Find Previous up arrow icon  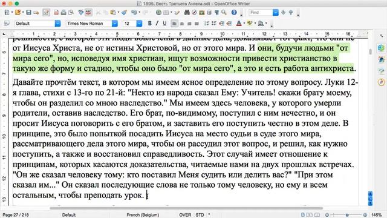pyautogui.click(x=291, y=12)
